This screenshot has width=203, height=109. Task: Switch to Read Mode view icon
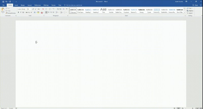pyautogui.click(x=175, y=108)
